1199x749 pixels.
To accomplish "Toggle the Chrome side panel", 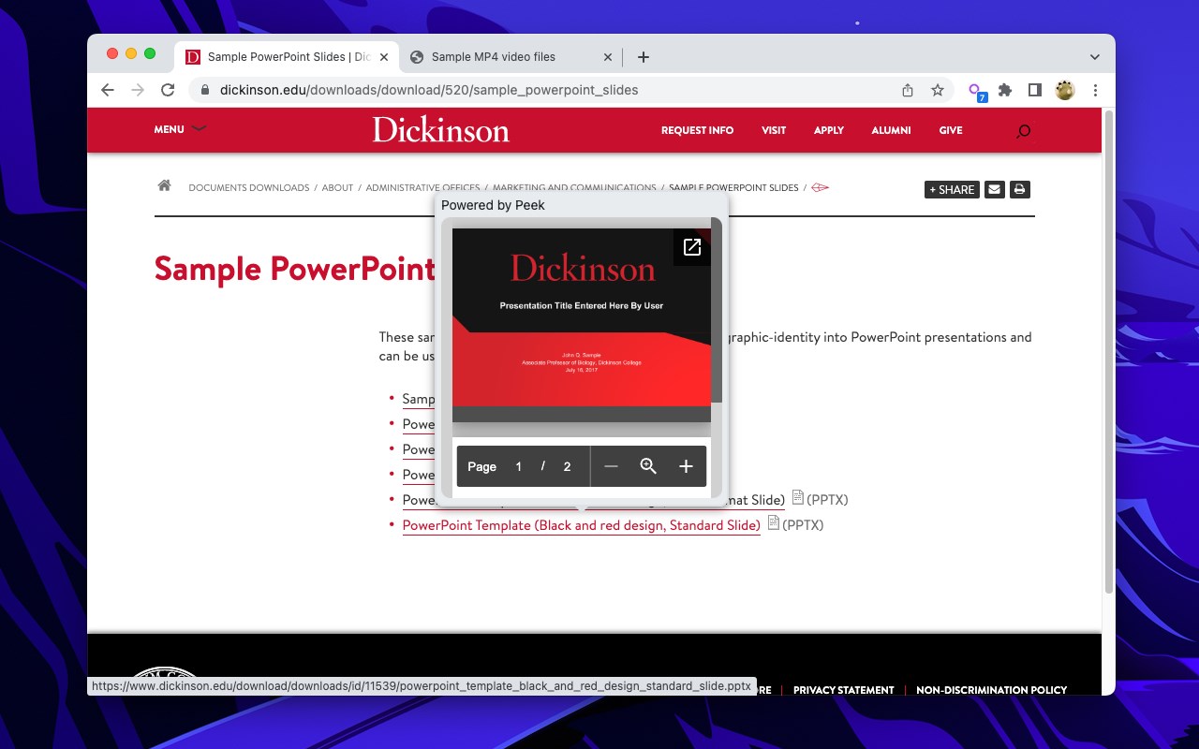I will click(1035, 90).
